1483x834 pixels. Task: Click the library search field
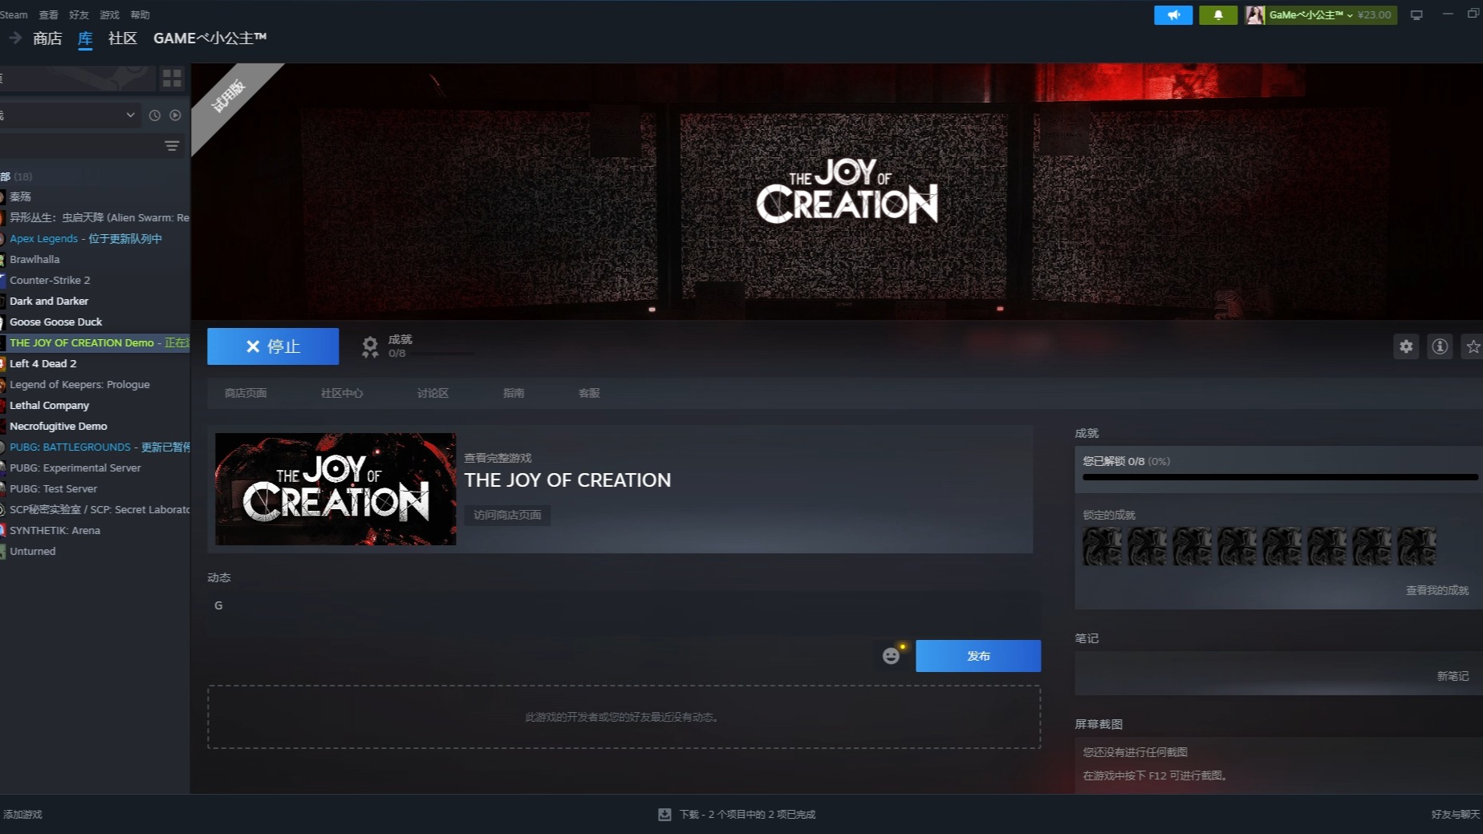tap(79, 145)
